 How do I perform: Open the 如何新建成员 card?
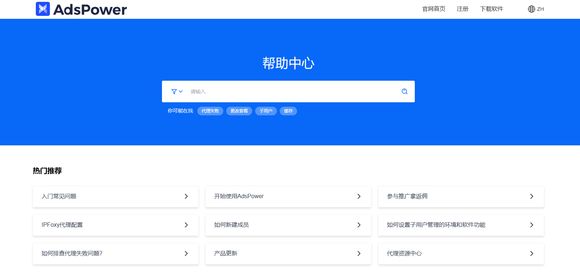[288, 225]
